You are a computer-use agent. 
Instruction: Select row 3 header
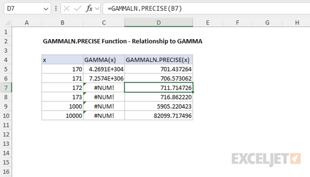click(x=6, y=50)
